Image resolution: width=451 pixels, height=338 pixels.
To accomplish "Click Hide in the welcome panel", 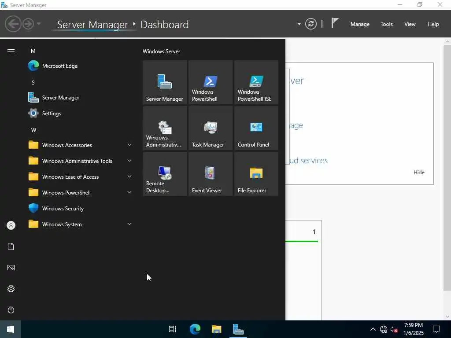I will [x=419, y=173].
